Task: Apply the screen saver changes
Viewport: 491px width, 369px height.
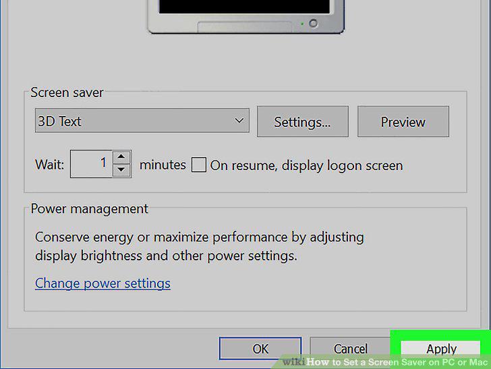Action: 441,349
